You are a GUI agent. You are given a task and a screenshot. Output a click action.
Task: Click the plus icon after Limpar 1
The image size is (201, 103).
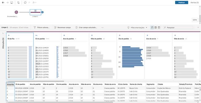[x=43, y=12]
